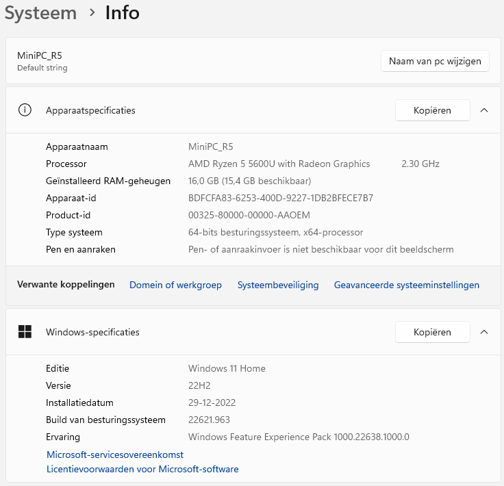Viewport: 504px width, 486px height.
Task: Click the Apparaatnaam value MiniPC_R5
Action: pos(210,146)
